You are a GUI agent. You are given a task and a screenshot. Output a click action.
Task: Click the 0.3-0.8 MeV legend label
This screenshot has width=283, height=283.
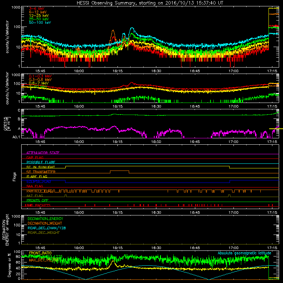(40, 80)
